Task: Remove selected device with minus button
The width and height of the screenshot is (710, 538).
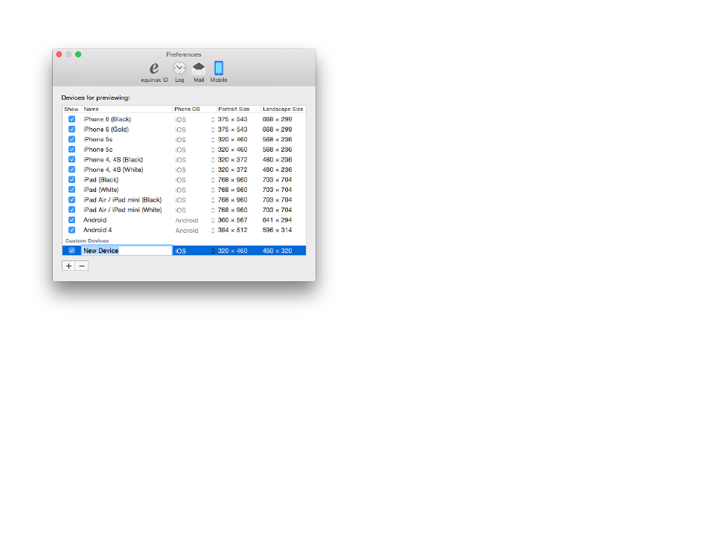Action: (82, 266)
